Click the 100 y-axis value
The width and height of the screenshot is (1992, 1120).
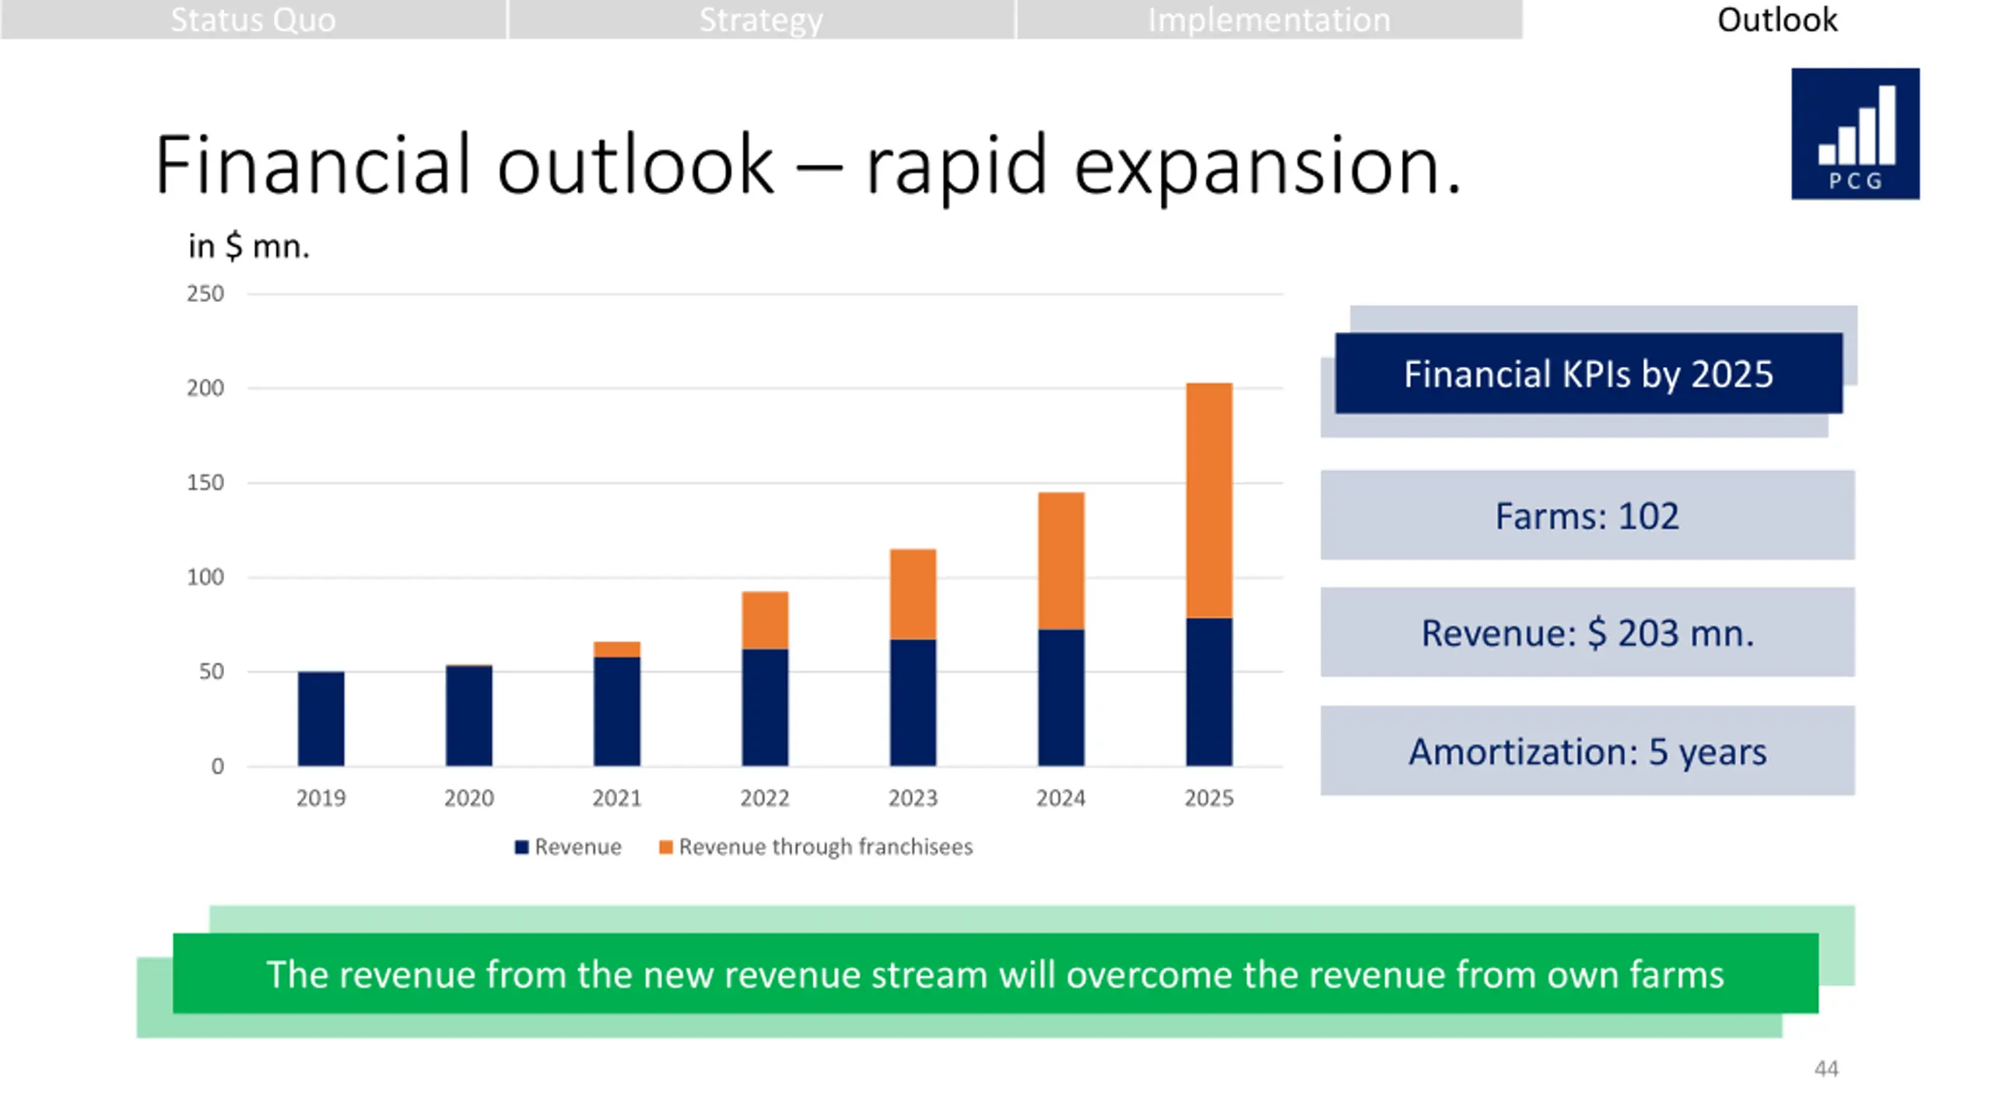[205, 578]
